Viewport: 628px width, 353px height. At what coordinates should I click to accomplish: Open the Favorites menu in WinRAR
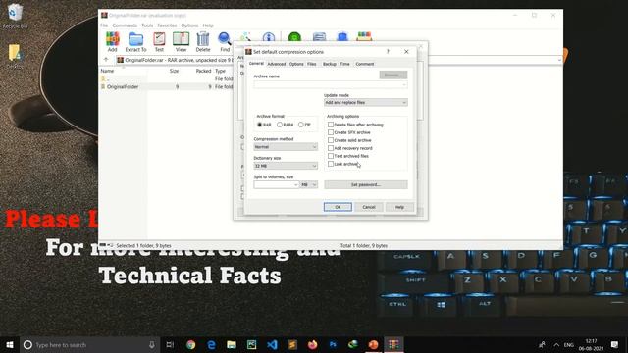(167, 25)
